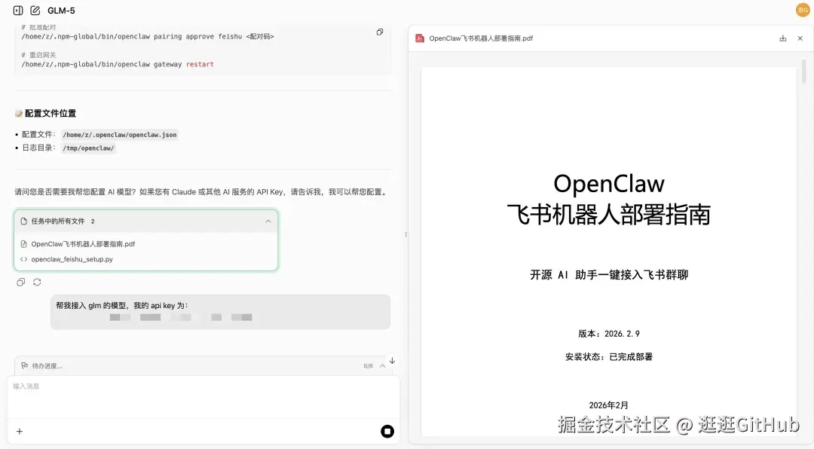The width and height of the screenshot is (814, 449).
Task: Jump to bottom with down arrow
Action: [393, 361]
